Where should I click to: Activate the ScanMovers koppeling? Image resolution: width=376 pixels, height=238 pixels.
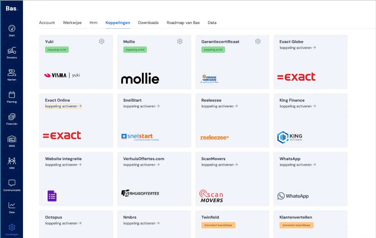click(220, 165)
